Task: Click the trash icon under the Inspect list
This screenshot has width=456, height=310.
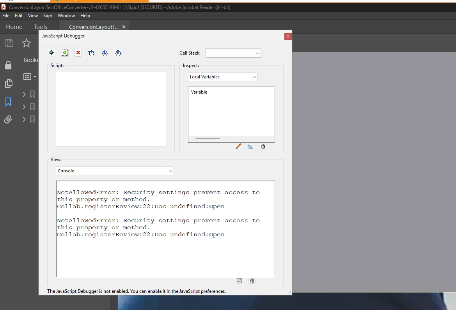Action: [x=263, y=146]
